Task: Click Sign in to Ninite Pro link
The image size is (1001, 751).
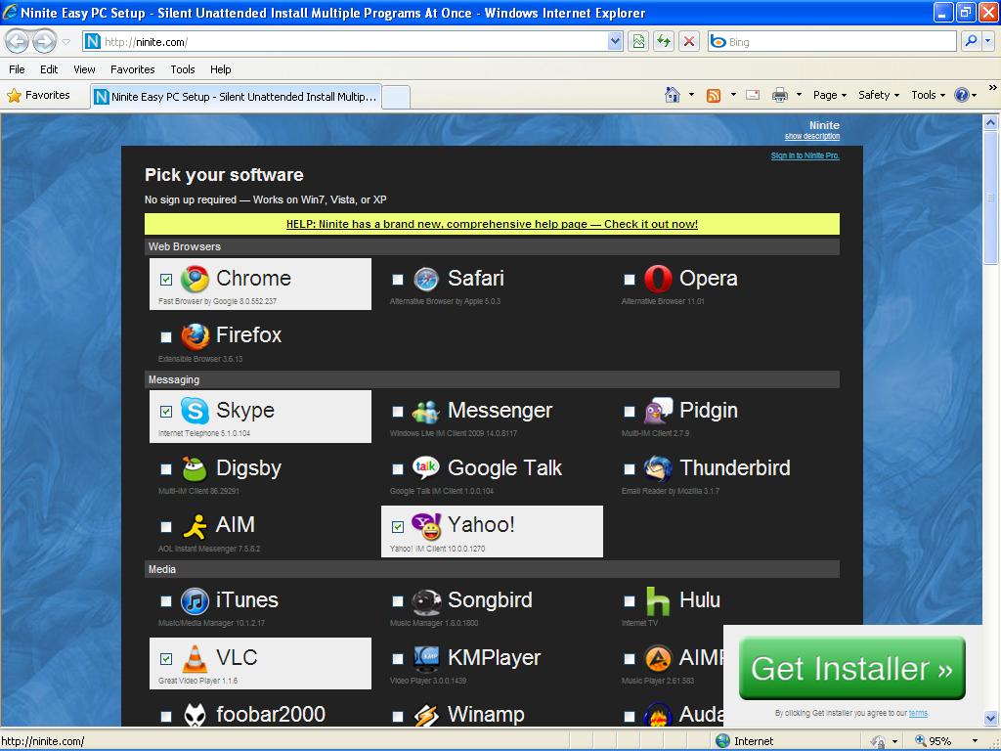Action: (805, 155)
